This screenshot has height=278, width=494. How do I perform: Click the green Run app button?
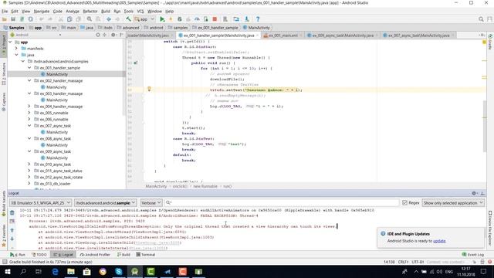coord(162,19)
